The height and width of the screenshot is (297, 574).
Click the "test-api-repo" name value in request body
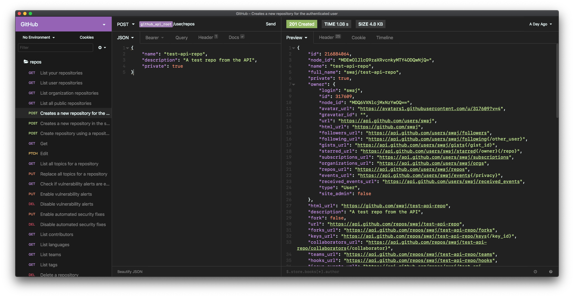(x=184, y=54)
